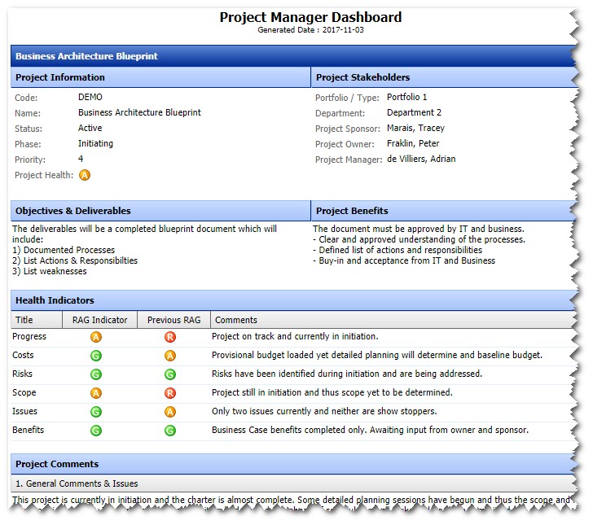The image size is (593, 525).
Task: Click the Previous RAG column header
Action: pos(174,320)
